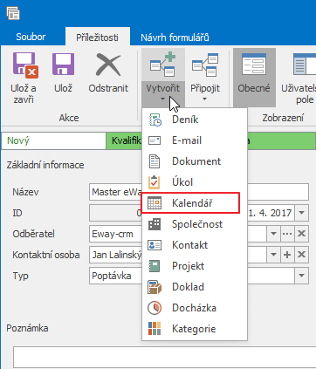Choose Kategorie from the create menu
This screenshot has height=369, width=316.
click(x=195, y=329)
